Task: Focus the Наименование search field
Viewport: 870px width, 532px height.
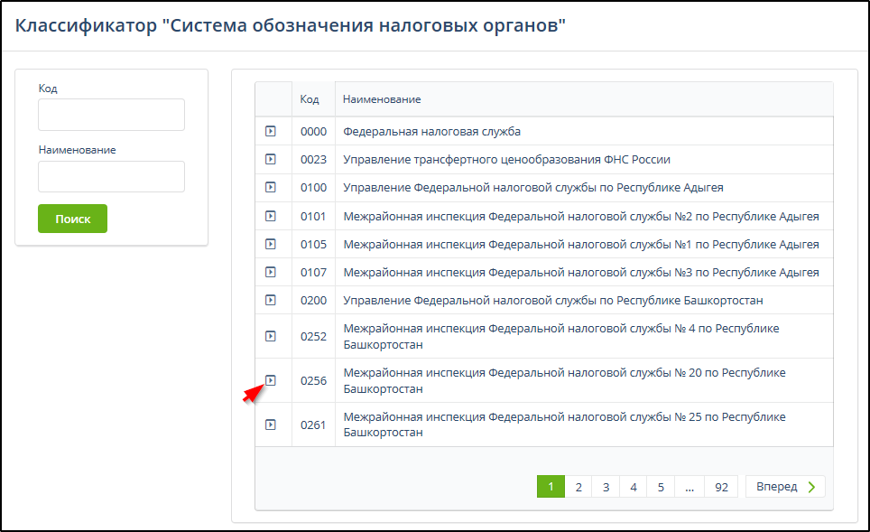Action: (111, 177)
